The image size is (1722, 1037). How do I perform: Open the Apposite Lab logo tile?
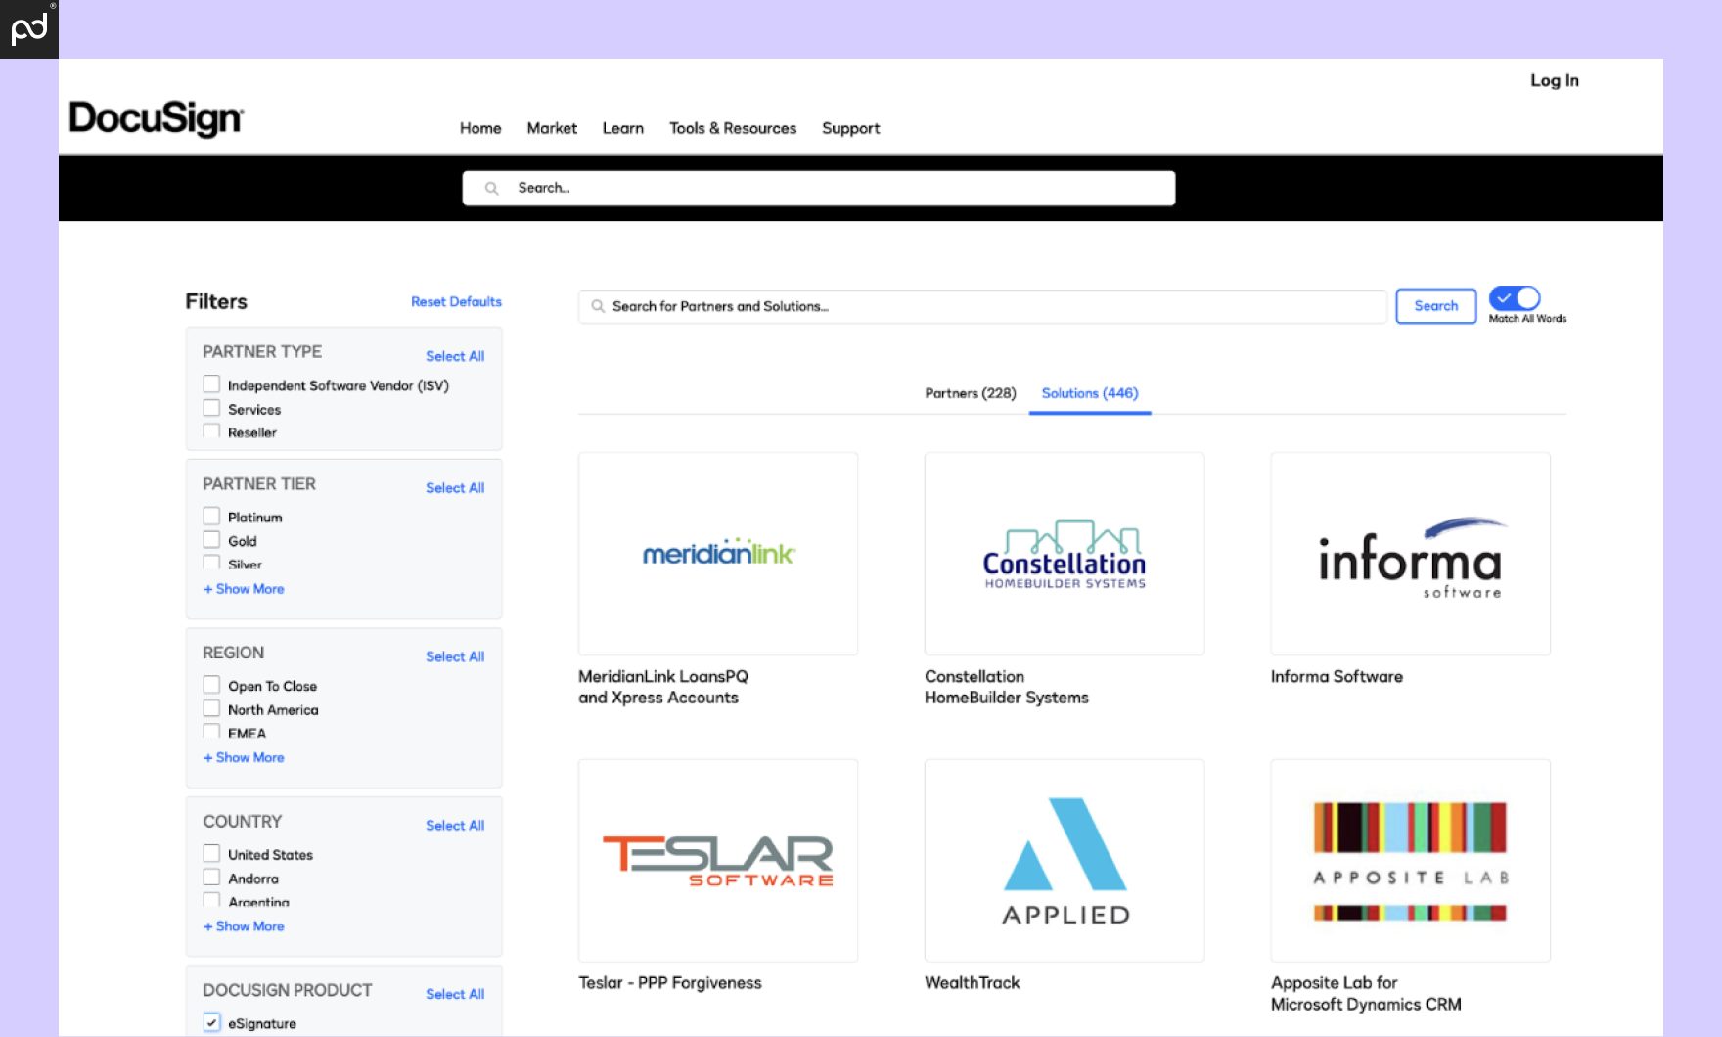1410,860
